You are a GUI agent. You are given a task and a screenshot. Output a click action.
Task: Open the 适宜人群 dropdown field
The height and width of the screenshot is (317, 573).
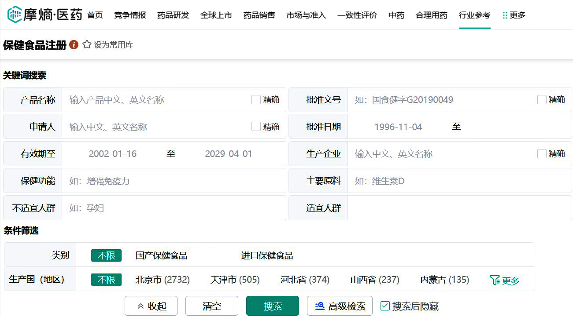point(459,208)
